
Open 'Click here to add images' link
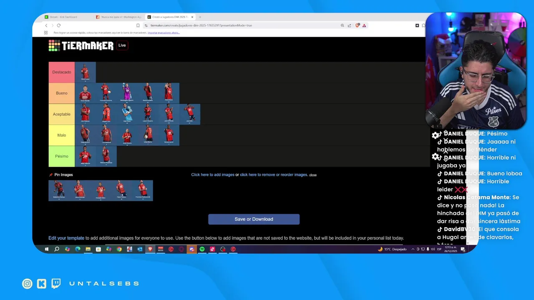[x=213, y=175]
